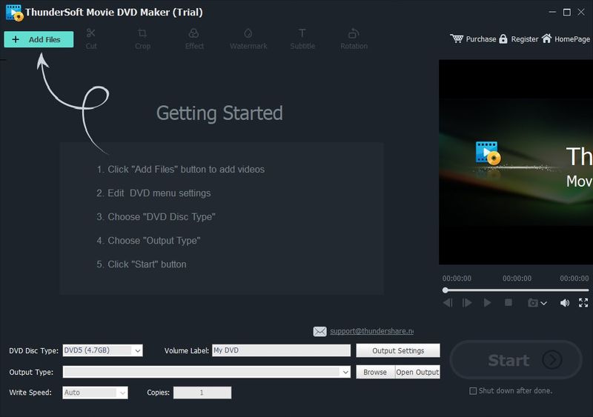Open the Crop tool
The height and width of the screenshot is (417, 593).
click(142, 39)
